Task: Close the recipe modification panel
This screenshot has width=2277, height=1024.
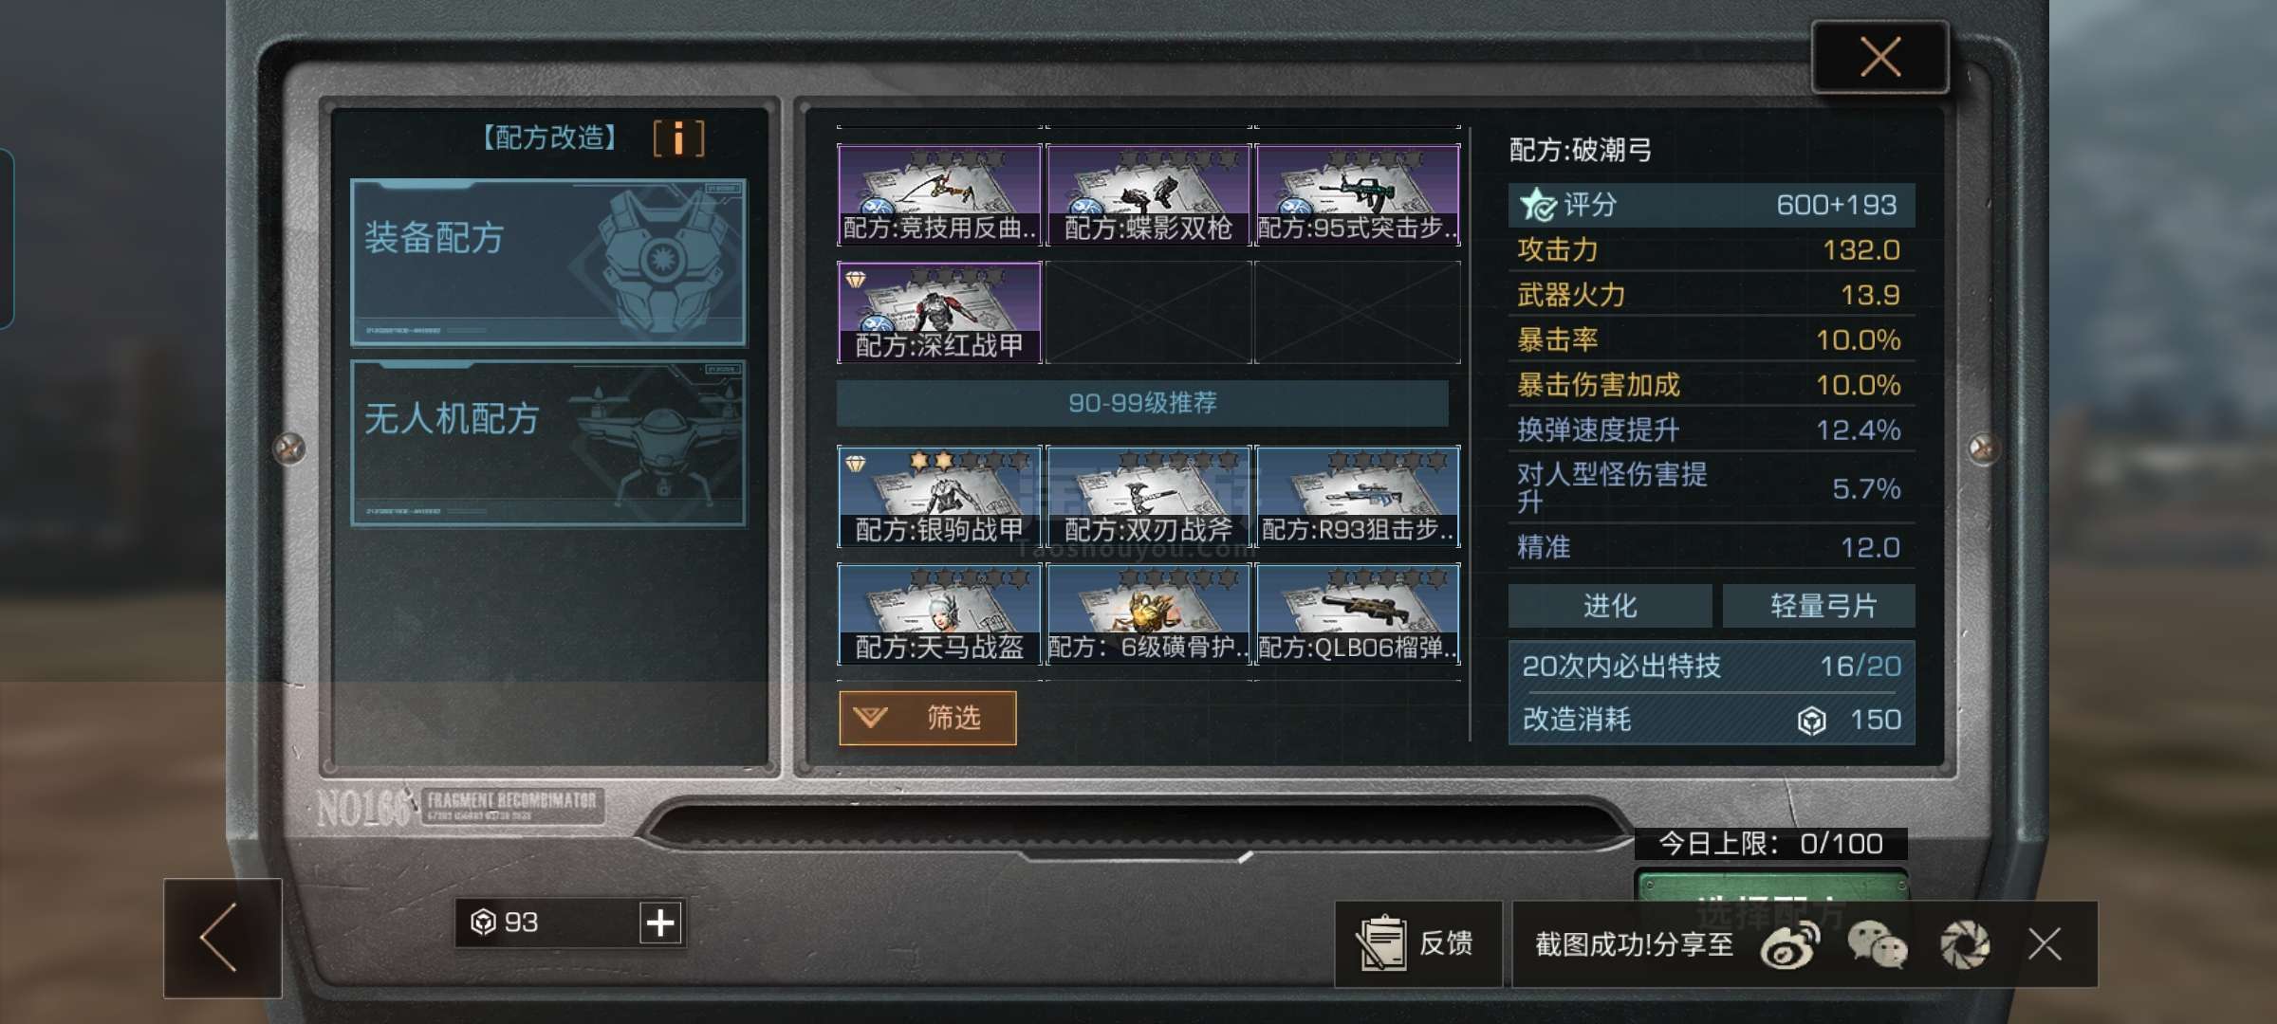Action: click(1880, 57)
